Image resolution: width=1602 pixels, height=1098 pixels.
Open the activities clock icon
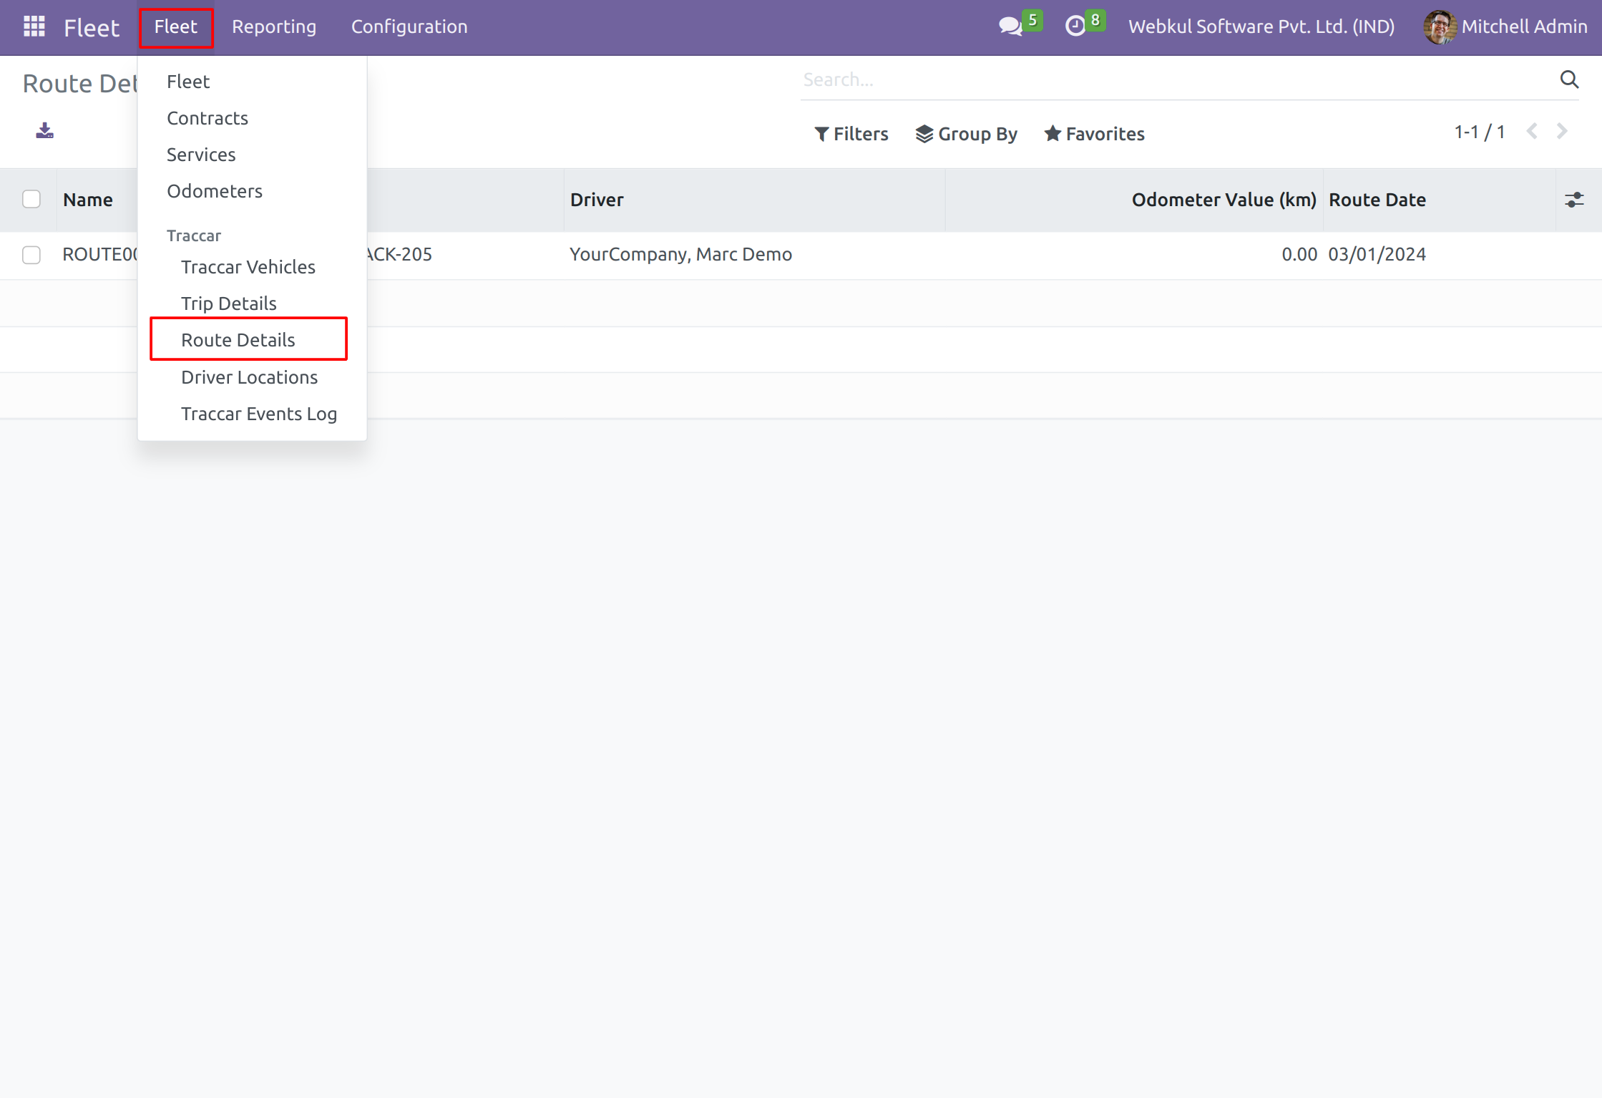[1075, 26]
